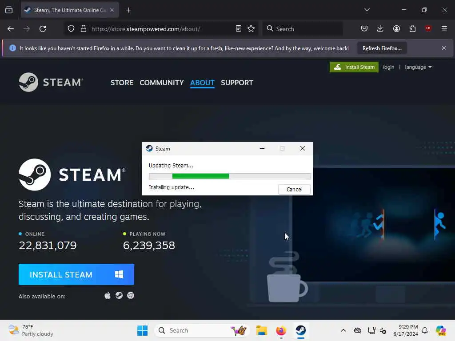The width and height of the screenshot is (455, 341).
Task: Click the Refresh Firefox... button
Action: tap(382, 48)
